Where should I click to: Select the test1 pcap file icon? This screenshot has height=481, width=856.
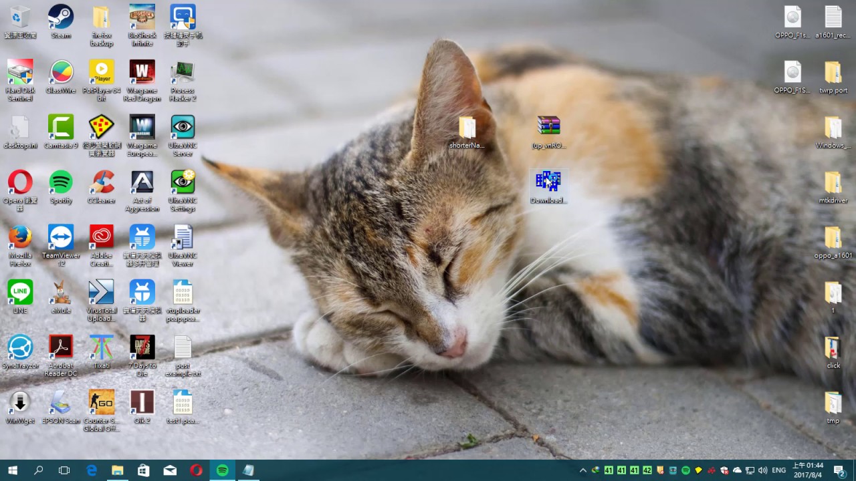pyautogui.click(x=183, y=407)
